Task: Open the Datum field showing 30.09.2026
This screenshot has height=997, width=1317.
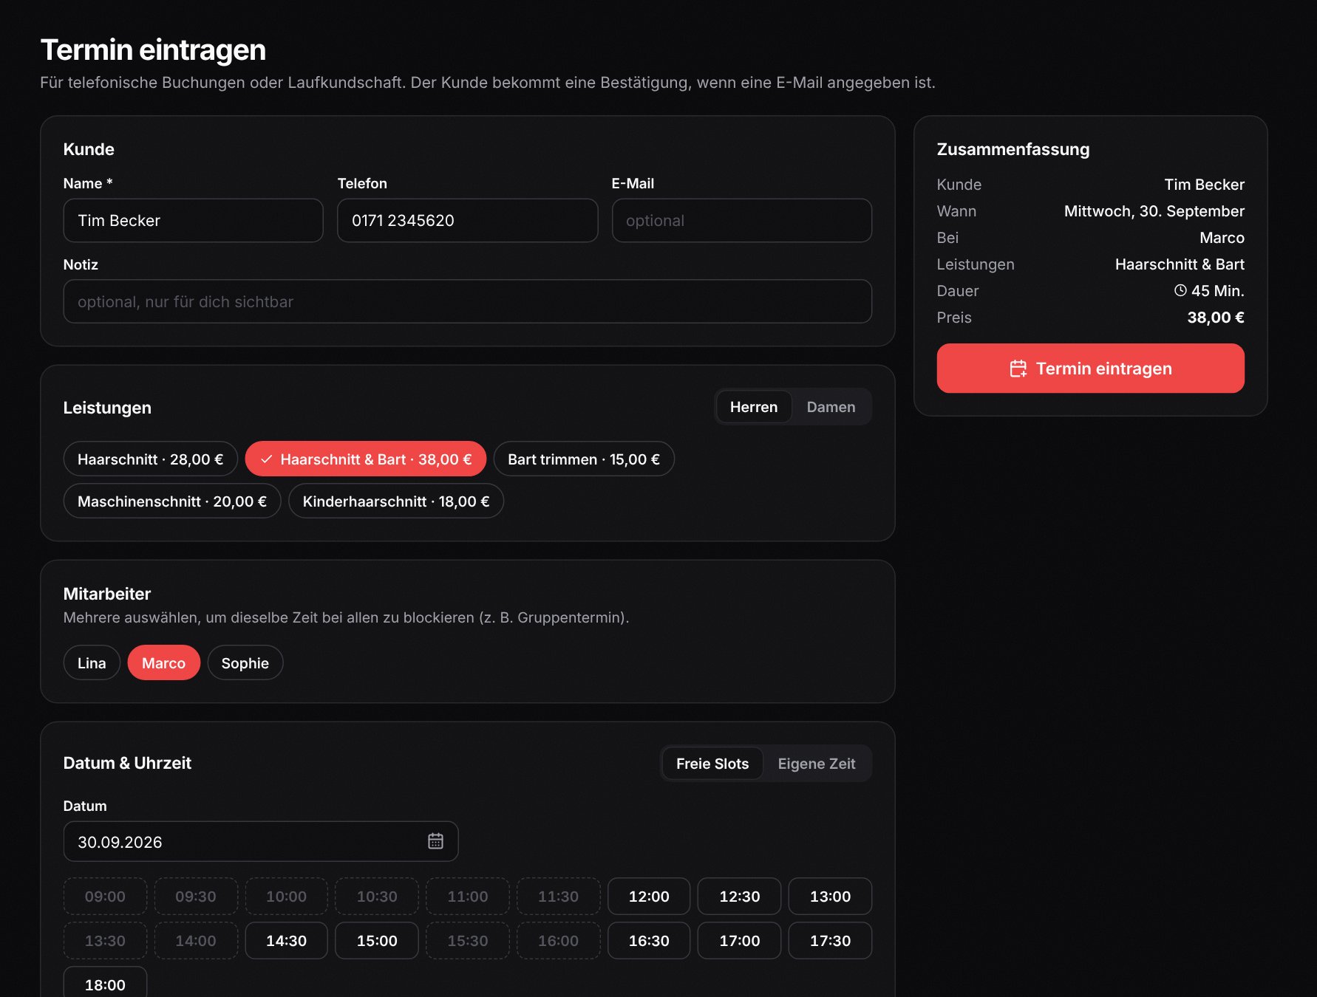Action: pyautogui.click(x=260, y=841)
